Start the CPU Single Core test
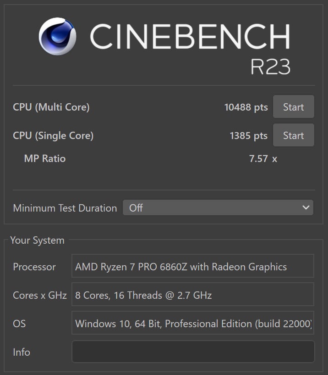328x375 pixels. (x=293, y=135)
